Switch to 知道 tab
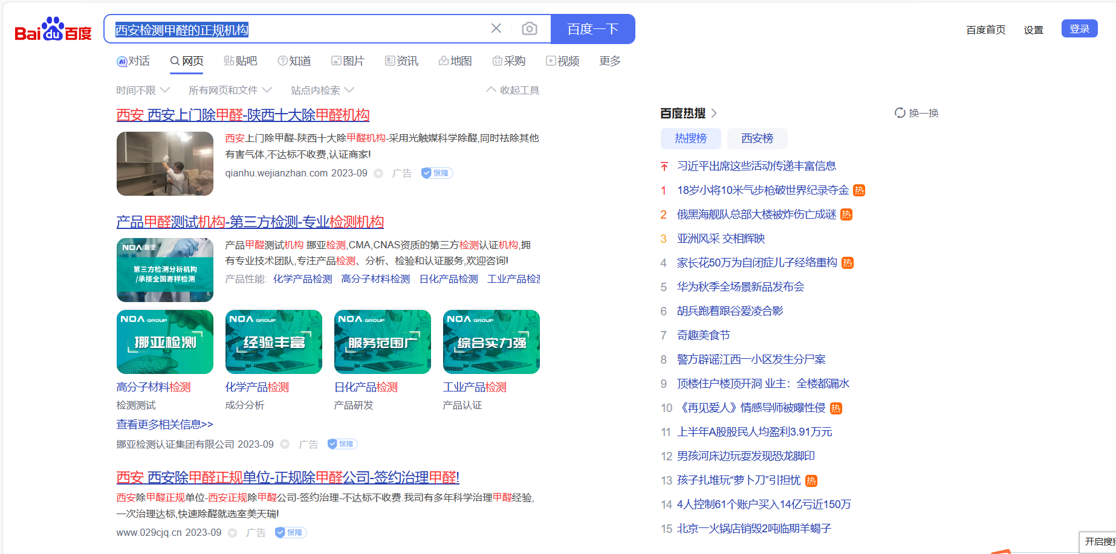 294,61
